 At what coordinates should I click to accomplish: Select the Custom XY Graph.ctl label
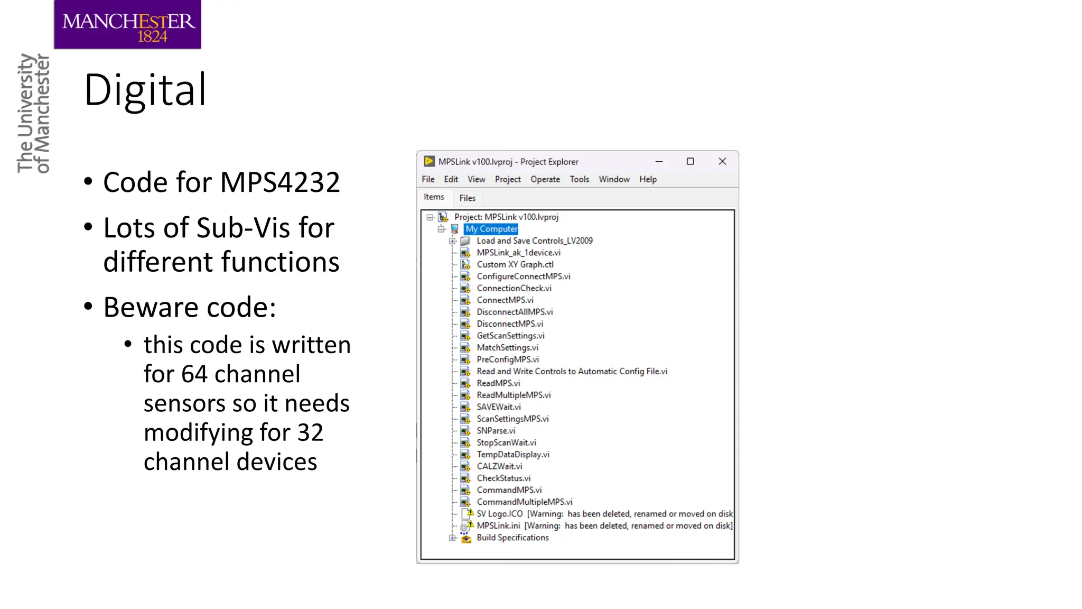coord(515,264)
